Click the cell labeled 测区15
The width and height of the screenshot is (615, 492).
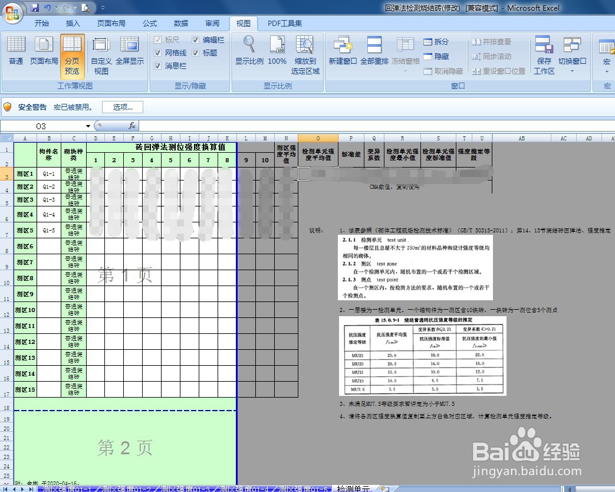point(25,389)
